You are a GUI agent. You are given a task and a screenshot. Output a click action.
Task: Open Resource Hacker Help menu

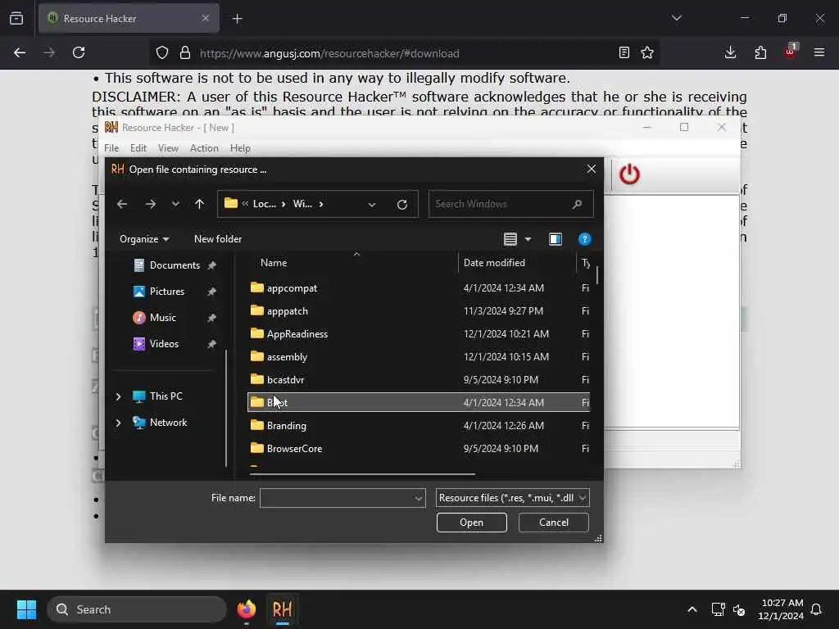coord(240,148)
